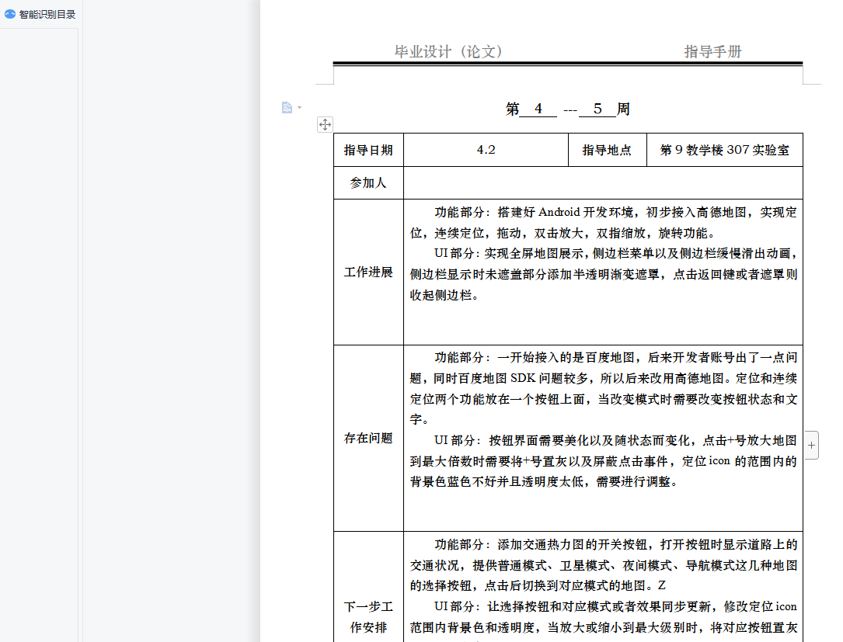Click the blue smart-recognition cloud icon
Viewport: 843px width, 642px height.
9,15
